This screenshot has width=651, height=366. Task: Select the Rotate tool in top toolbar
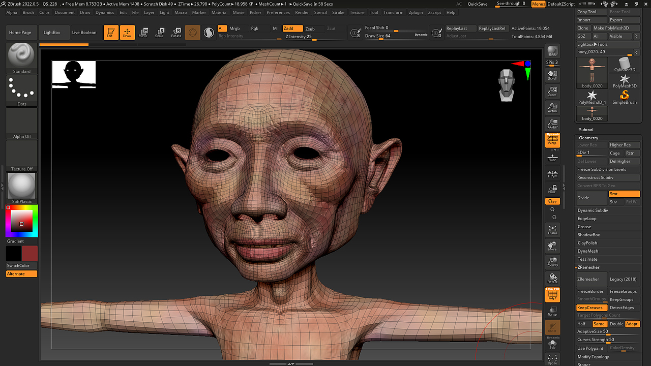tap(176, 33)
